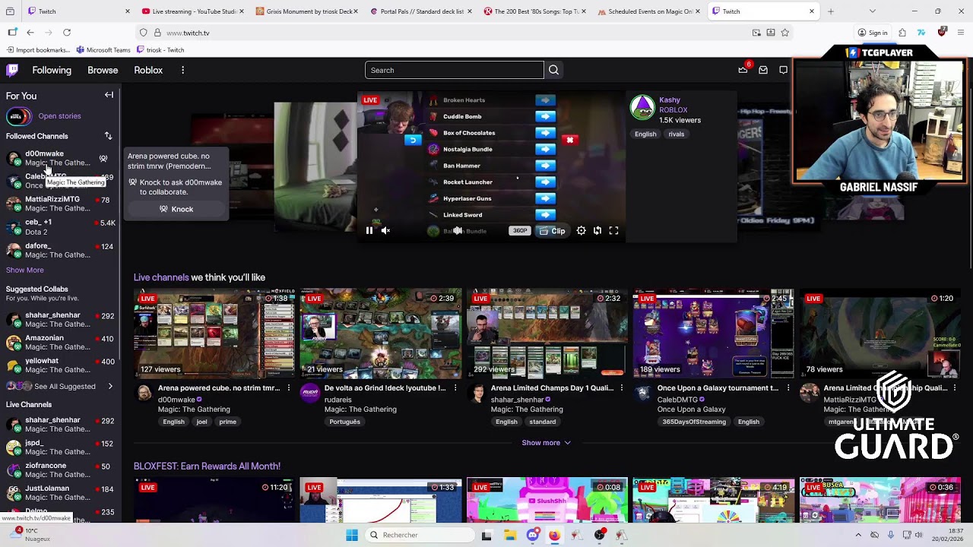This screenshot has width=973, height=547.
Task: Sort Followed Channels with arrows icon
Action: [108, 136]
